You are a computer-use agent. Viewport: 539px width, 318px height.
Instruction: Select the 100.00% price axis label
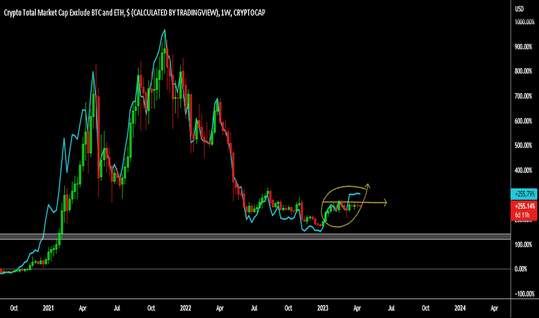523,245
